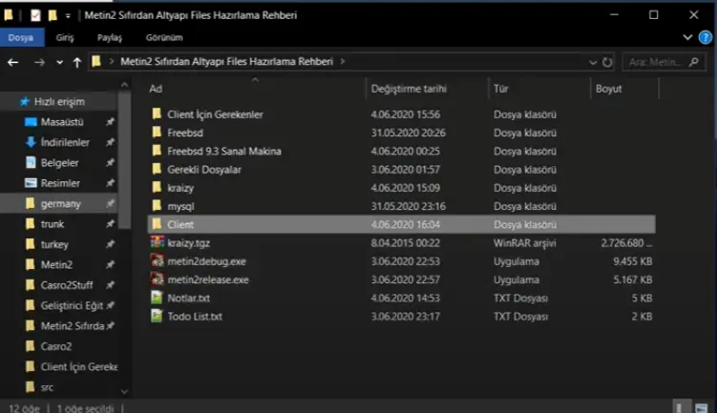Screen dimensions: 717x413
Task: Switch to large icons view in the status bar
Action: [x=701, y=407]
